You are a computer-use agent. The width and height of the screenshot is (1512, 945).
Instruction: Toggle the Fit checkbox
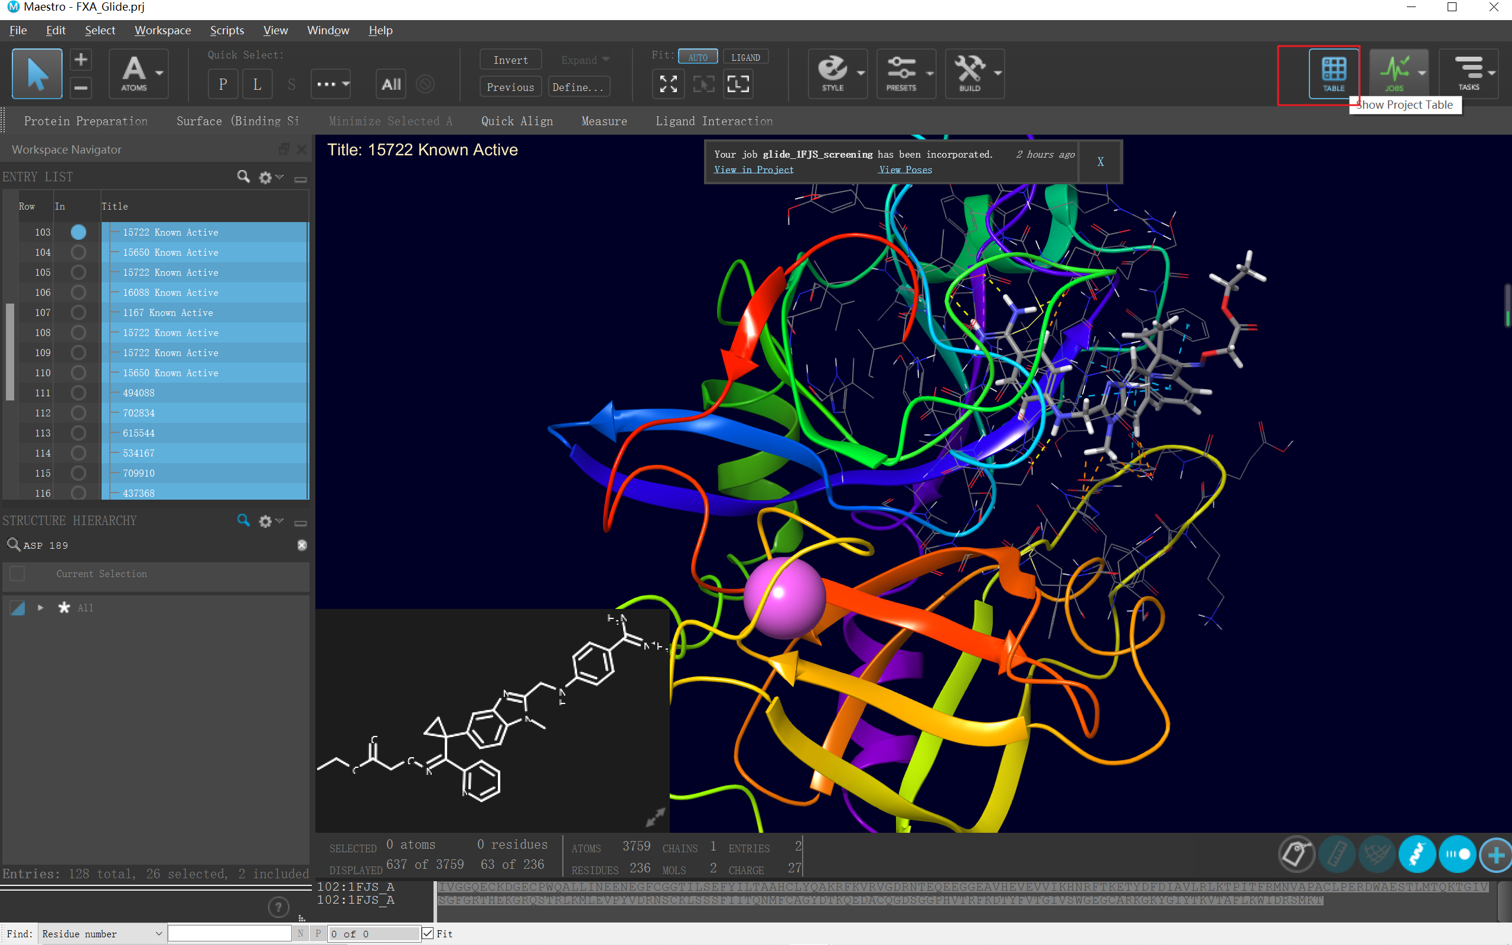click(x=428, y=934)
